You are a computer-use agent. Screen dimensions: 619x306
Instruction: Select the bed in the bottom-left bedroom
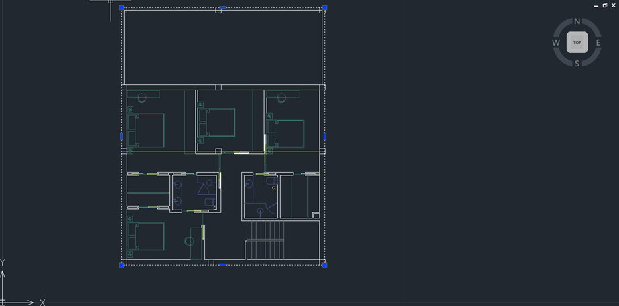tap(147, 236)
